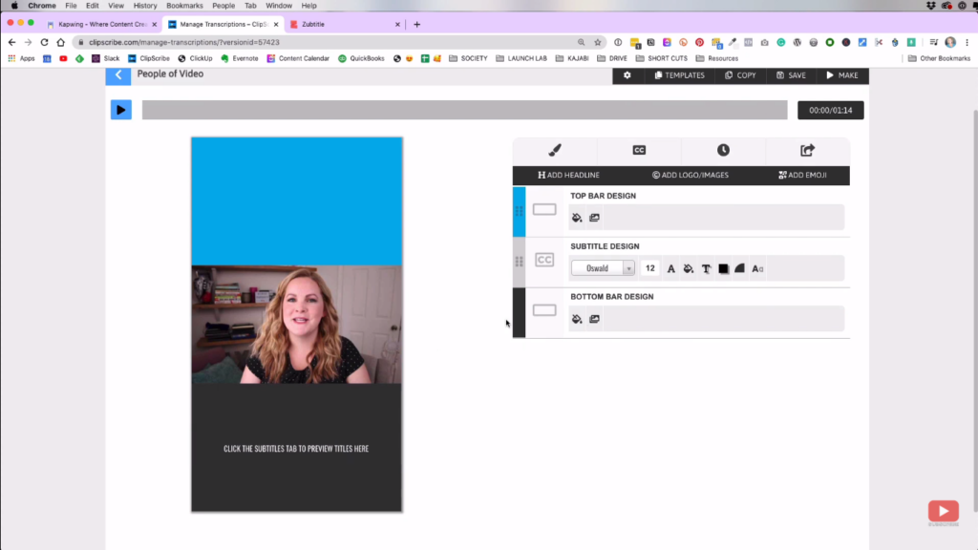Click the subtitle font size field showing 12
978x550 pixels.
649,268
